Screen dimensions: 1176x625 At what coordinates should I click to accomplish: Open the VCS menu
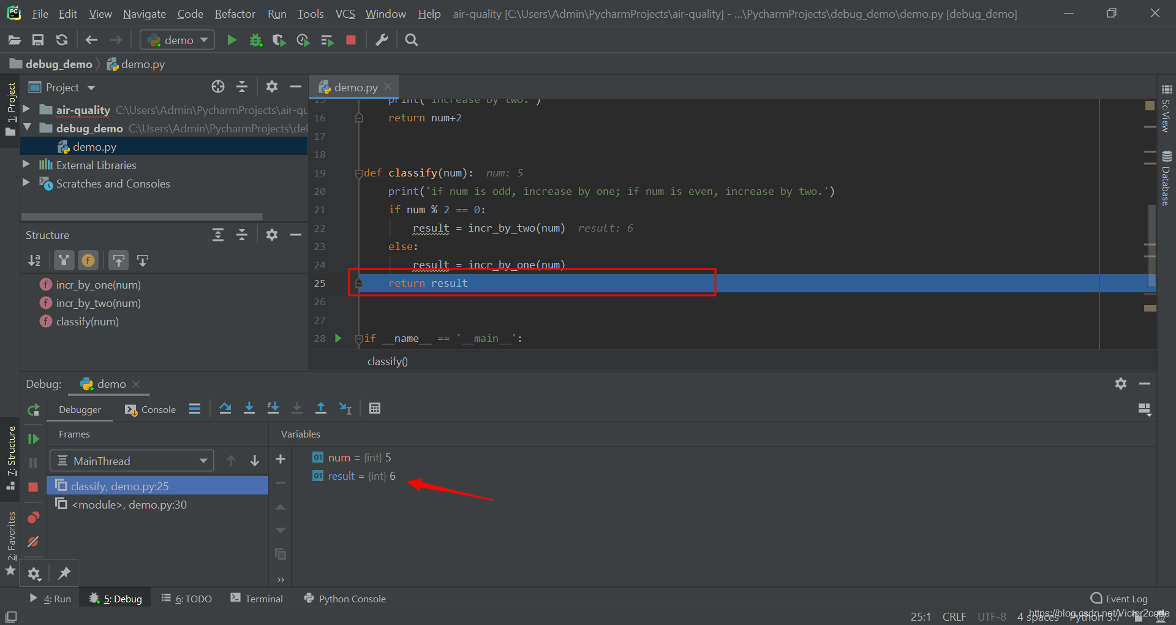345,13
